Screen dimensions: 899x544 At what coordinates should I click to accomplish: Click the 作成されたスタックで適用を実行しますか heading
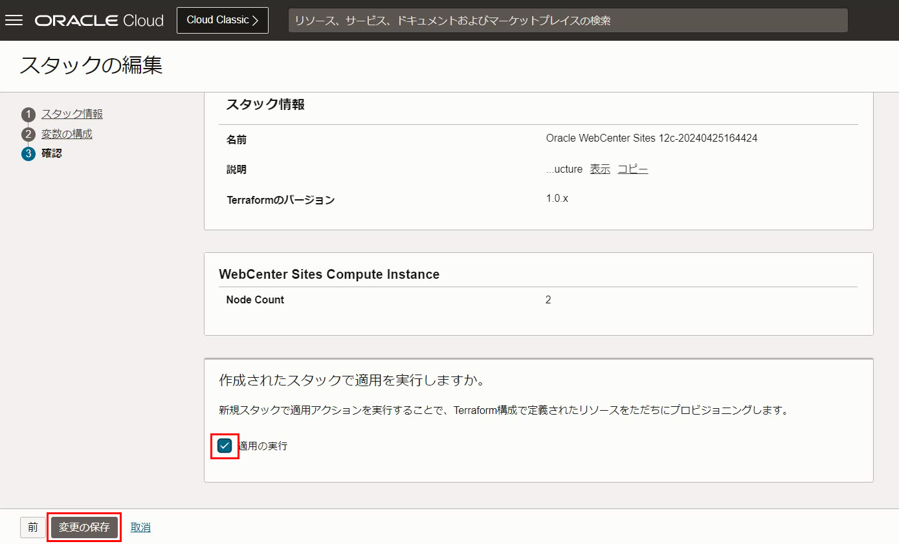coord(352,380)
